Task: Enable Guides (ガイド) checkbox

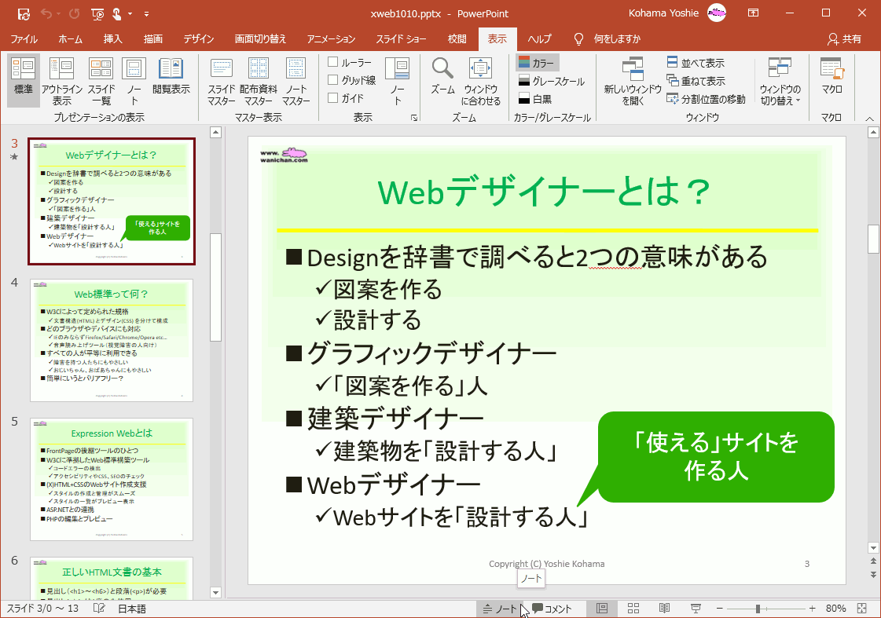Action: point(332,97)
